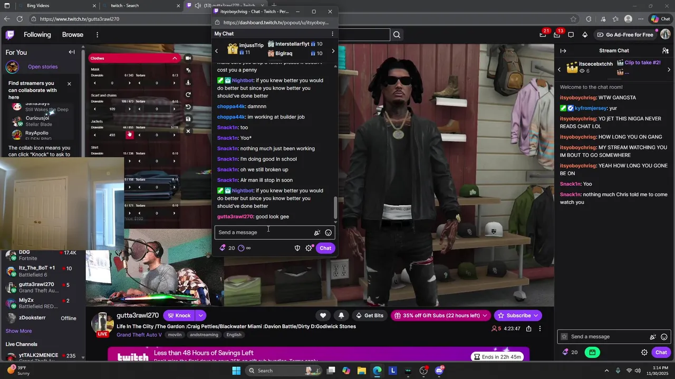This screenshot has height=379, width=675.
Task: Collapse the Clothes menu in game overlay
Action: [175, 58]
